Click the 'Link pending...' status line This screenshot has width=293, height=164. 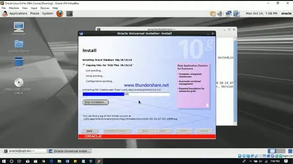[94, 71]
